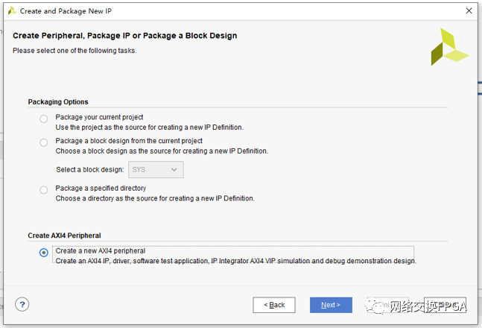The height and width of the screenshot is (328, 482).
Task: Open the SYS block design dropdown
Action: [x=156, y=170]
